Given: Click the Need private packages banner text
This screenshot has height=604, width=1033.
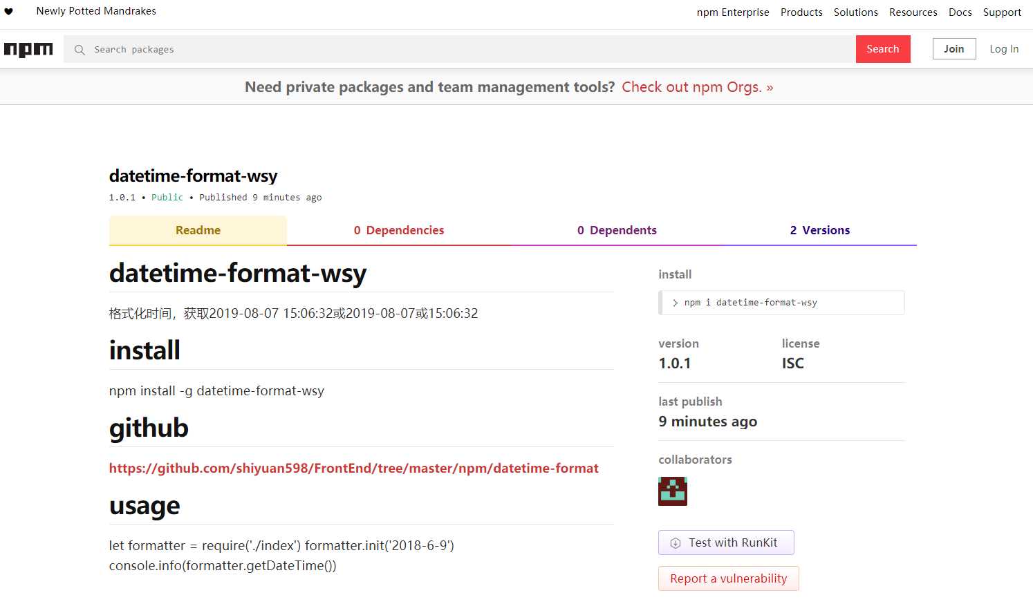Looking at the screenshot, I should tap(429, 87).
